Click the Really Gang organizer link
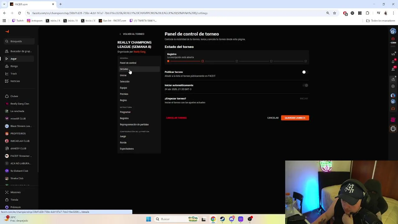The image size is (398, 224). click(139, 52)
